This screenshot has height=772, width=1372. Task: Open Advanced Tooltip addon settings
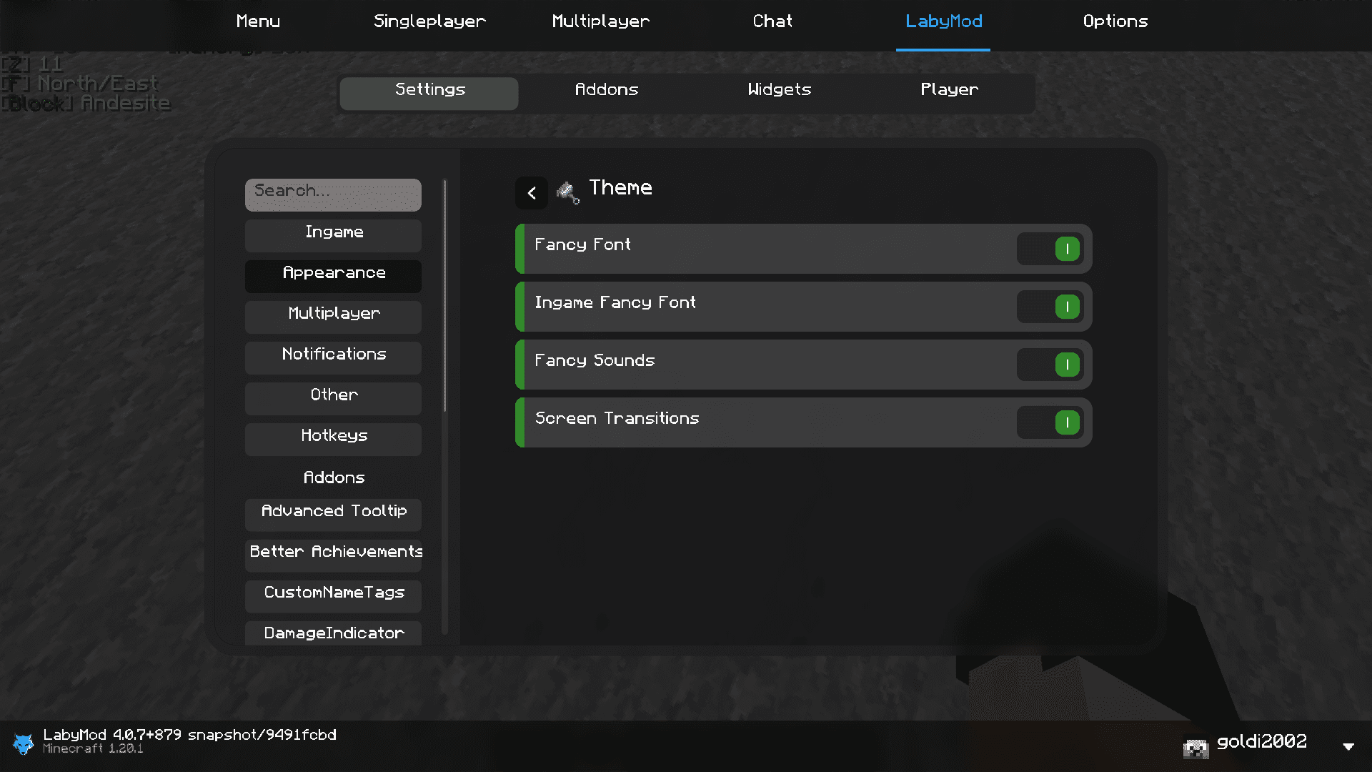(333, 515)
